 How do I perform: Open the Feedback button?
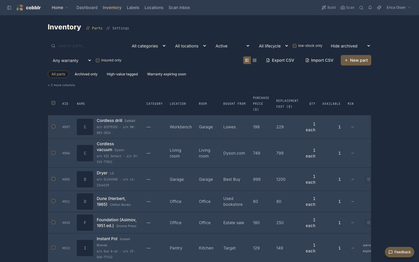click(400, 252)
